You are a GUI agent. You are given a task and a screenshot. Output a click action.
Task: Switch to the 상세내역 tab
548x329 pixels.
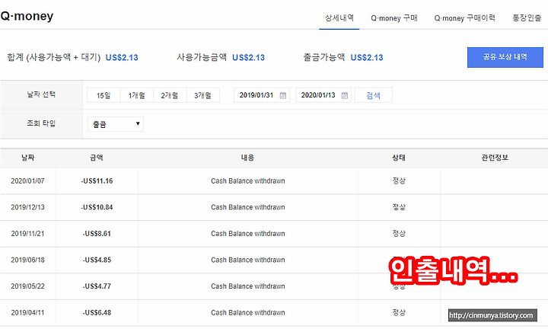[x=339, y=18]
